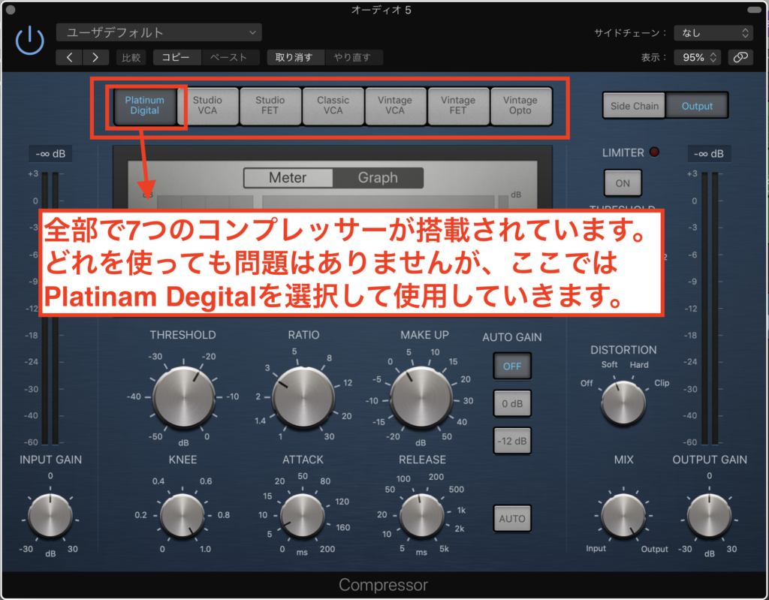
Task: Select the Studio FET compressor type
Action: (270, 105)
